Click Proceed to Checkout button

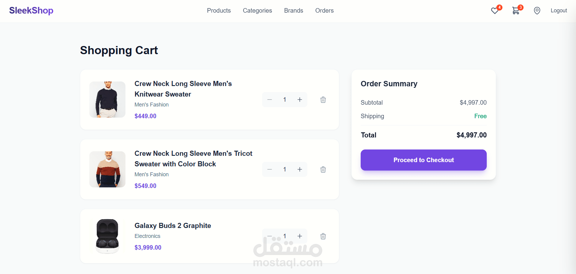[423, 160]
